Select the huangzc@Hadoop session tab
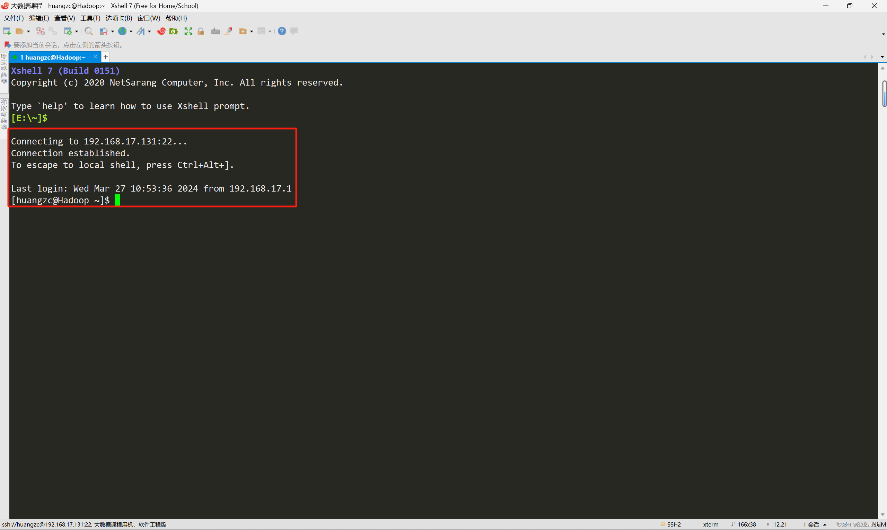Viewport: 887px width, 530px height. tap(54, 57)
